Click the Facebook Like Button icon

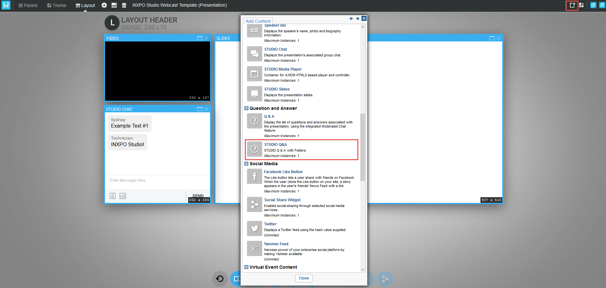pos(255,176)
